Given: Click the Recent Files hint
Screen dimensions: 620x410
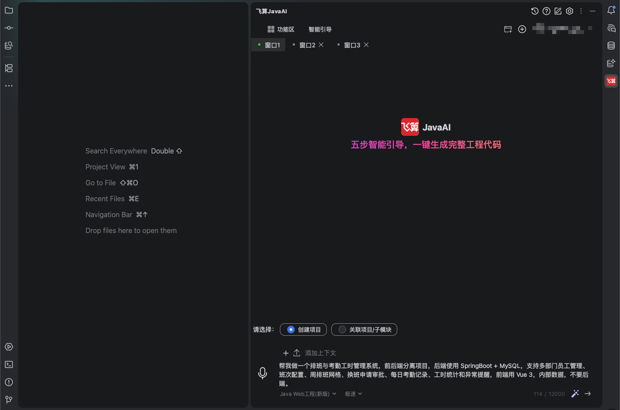Looking at the screenshot, I should (x=112, y=199).
